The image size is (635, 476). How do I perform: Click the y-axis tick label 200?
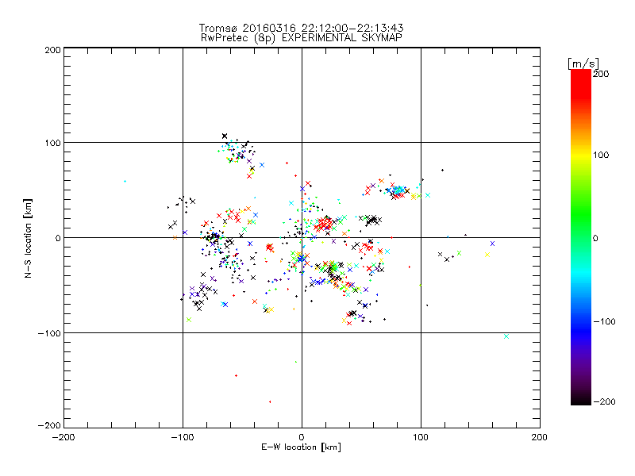coord(52,50)
